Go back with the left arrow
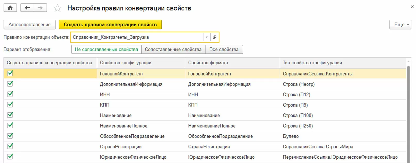The image size is (416, 163). click(x=27, y=8)
